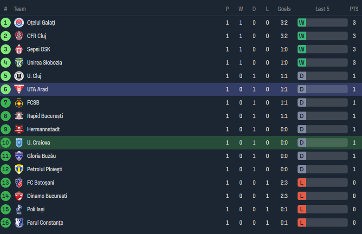Click the red L badge for FC Botoșani
Image resolution: width=362 pixels, height=234 pixels.
(302, 183)
